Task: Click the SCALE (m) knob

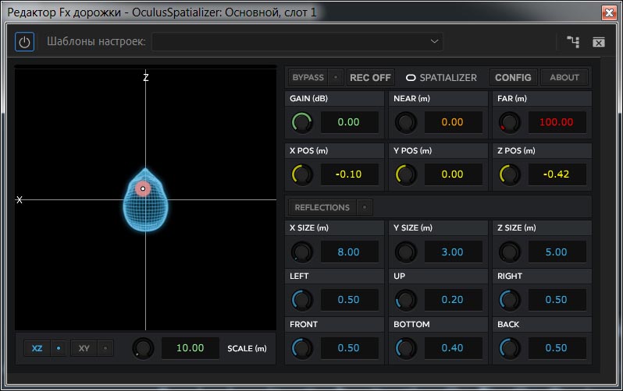Action: pos(143,349)
